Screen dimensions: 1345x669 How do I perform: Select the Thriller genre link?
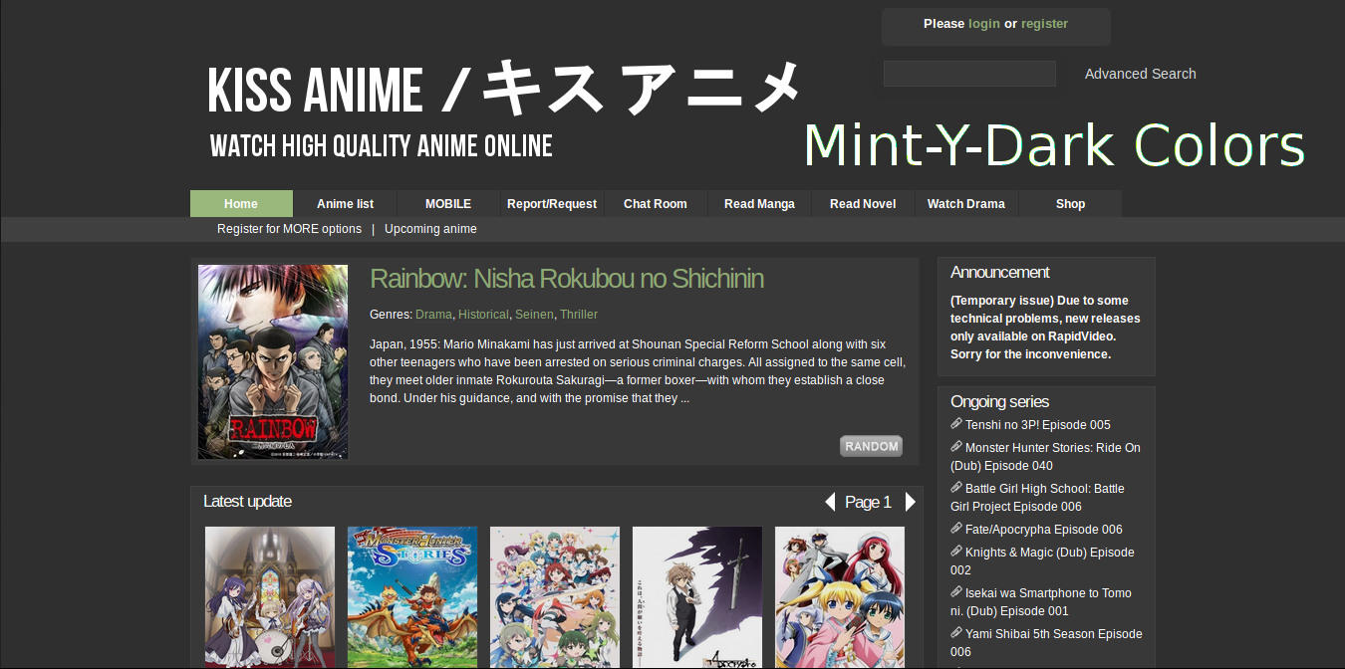579,315
